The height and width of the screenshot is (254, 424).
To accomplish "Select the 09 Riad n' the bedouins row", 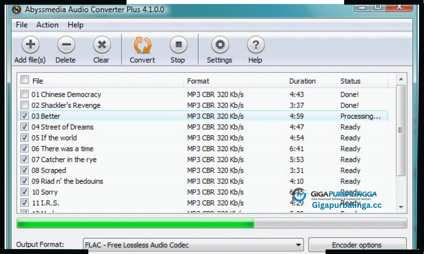I will (203, 181).
